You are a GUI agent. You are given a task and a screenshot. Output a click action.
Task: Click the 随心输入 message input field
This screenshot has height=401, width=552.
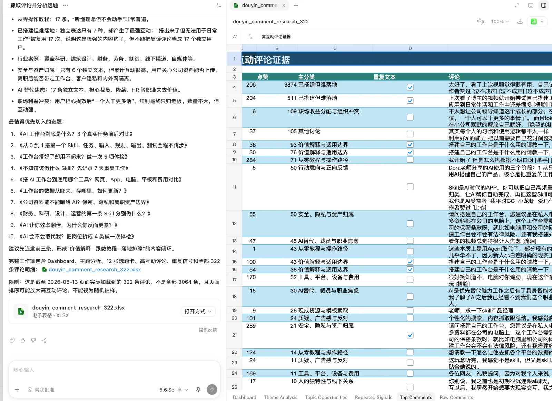[x=115, y=370]
